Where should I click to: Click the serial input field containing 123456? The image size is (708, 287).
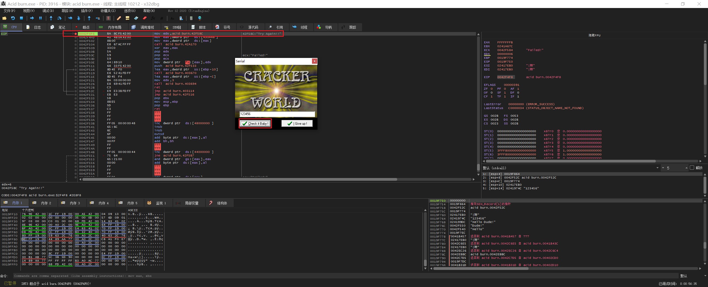(x=277, y=114)
